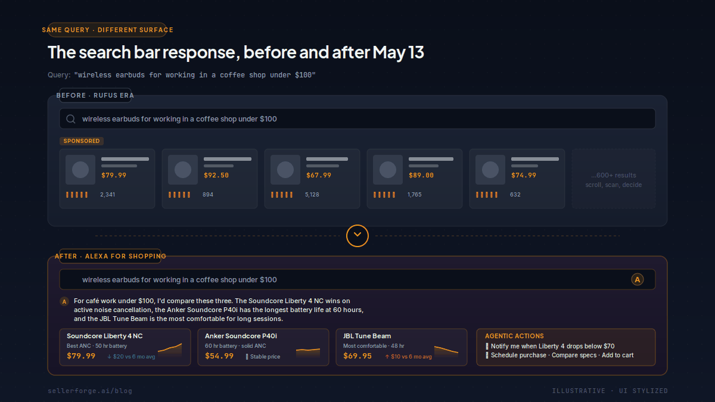
Task: Click the magnifier icon in the Rufus-era search bar
Action: 70,119
